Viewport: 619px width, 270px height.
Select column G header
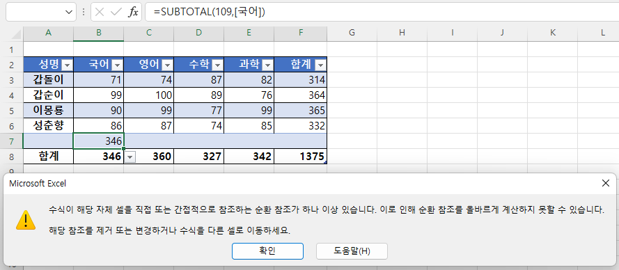352,33
